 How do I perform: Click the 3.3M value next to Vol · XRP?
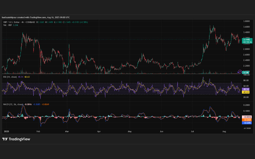(15, 25)
